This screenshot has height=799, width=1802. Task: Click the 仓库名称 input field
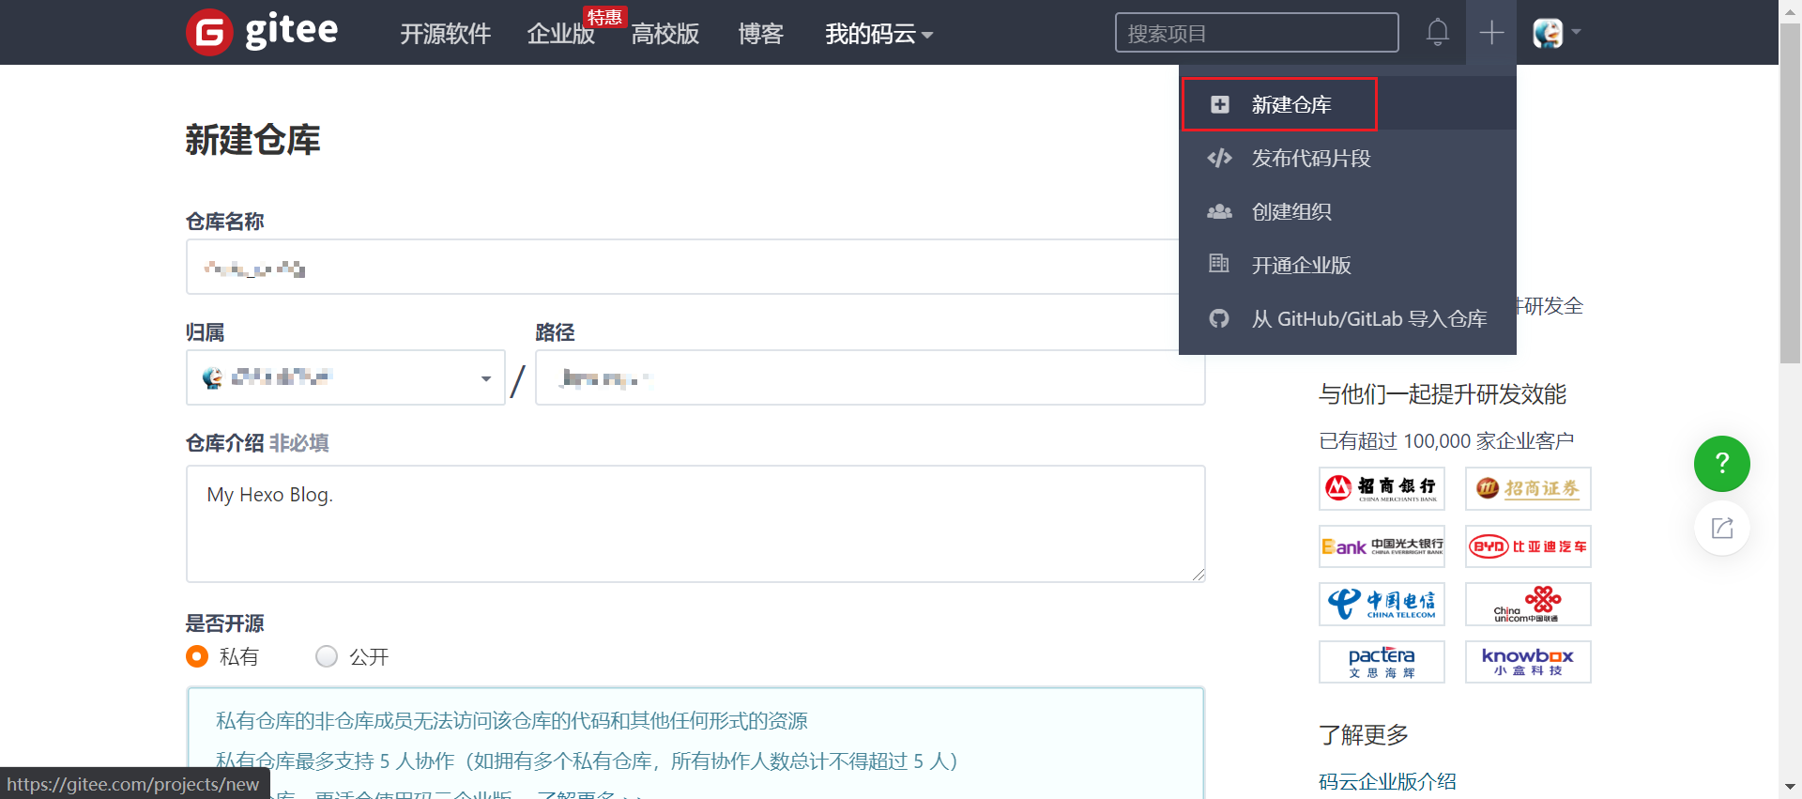[682, 267]
